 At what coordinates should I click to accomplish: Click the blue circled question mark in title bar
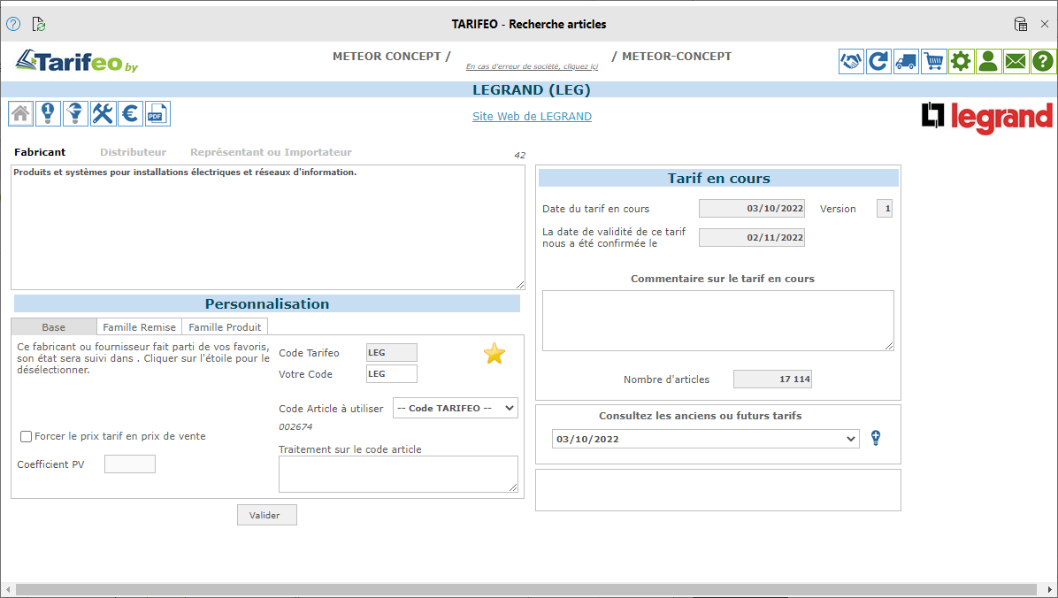pyautogui.click(x=13, y=24)
